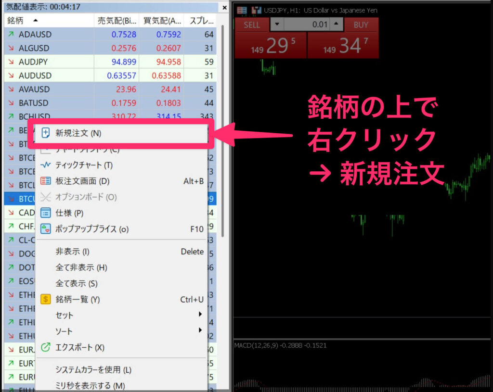
Task: Click the volume increase stepper arrow
Action: (x=336, y=25)
